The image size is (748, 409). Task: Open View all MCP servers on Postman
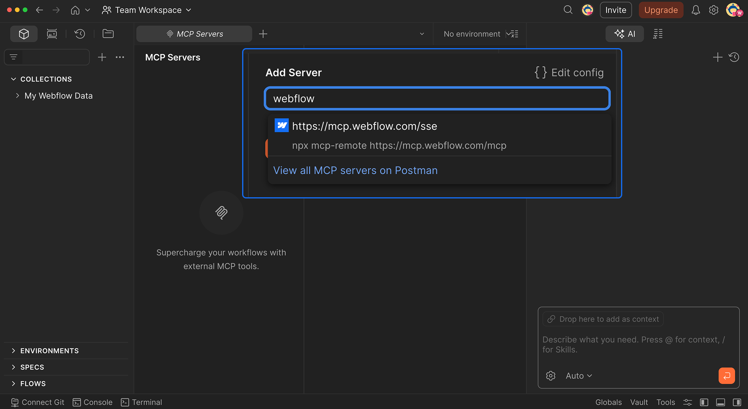point(355,171)
